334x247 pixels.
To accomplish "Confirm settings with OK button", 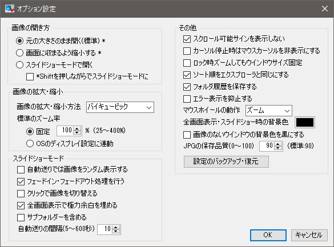I will (x=268, y=235).
